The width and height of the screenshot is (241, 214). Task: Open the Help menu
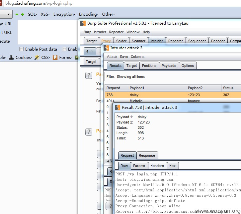pyautogui.click(x=146, y=32)
